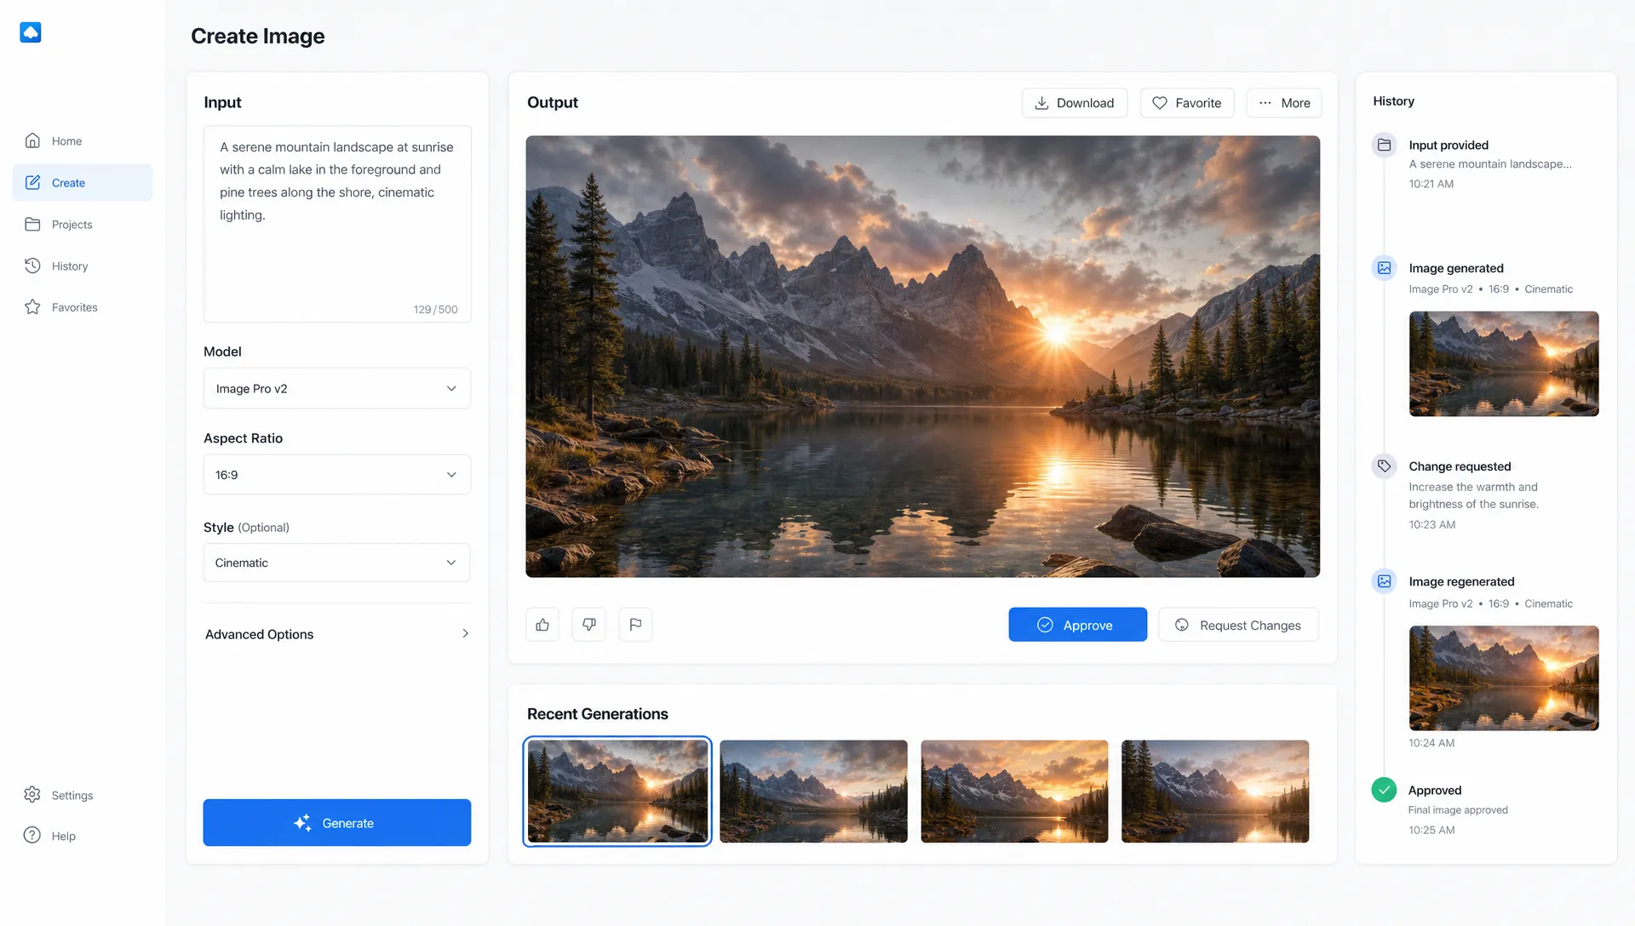The width and height of the screenshot is (1635, 926).
Task: Open the Aspect Ratio 16:9 dropdown
Action: tap(337, 475)
